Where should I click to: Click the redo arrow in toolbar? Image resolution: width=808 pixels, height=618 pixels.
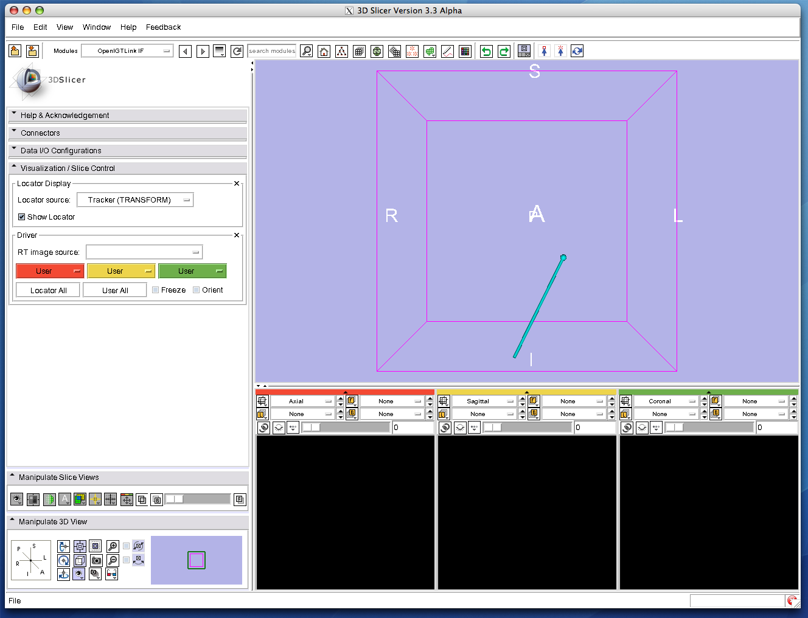504,52
